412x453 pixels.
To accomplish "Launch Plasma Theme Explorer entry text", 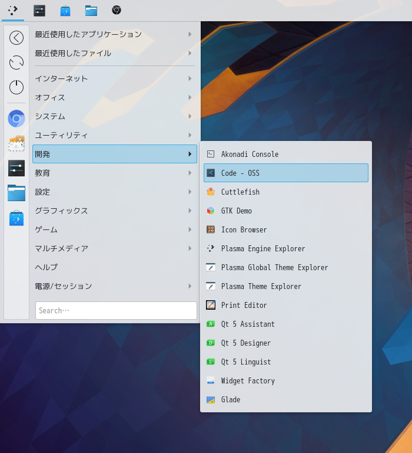I will point(261,286).
